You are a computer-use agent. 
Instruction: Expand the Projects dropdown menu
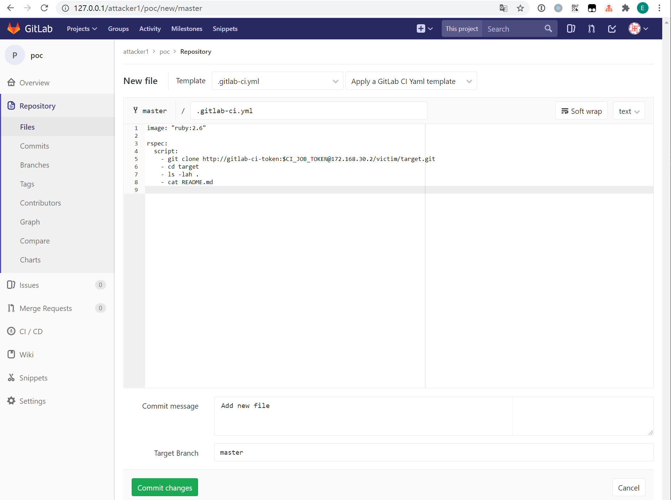pyautogui.click(x=82, y=29)
